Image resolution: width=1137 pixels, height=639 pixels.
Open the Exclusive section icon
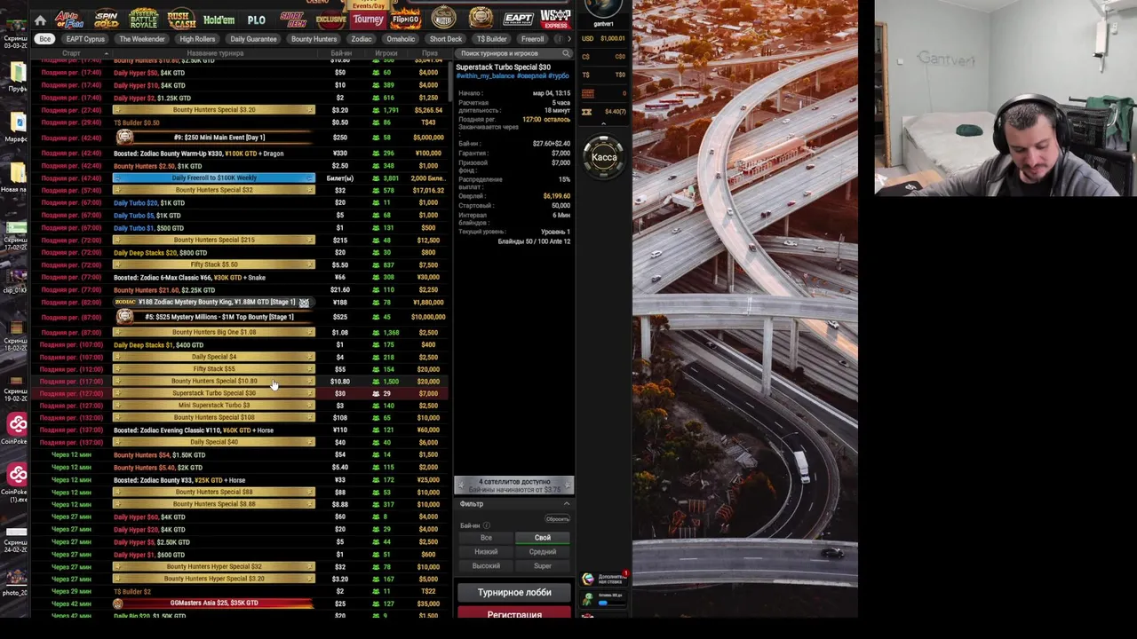pos(330,19)
